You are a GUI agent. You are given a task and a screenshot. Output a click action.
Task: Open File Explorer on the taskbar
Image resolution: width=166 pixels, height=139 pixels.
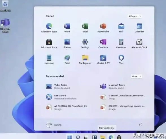point(102,137)
